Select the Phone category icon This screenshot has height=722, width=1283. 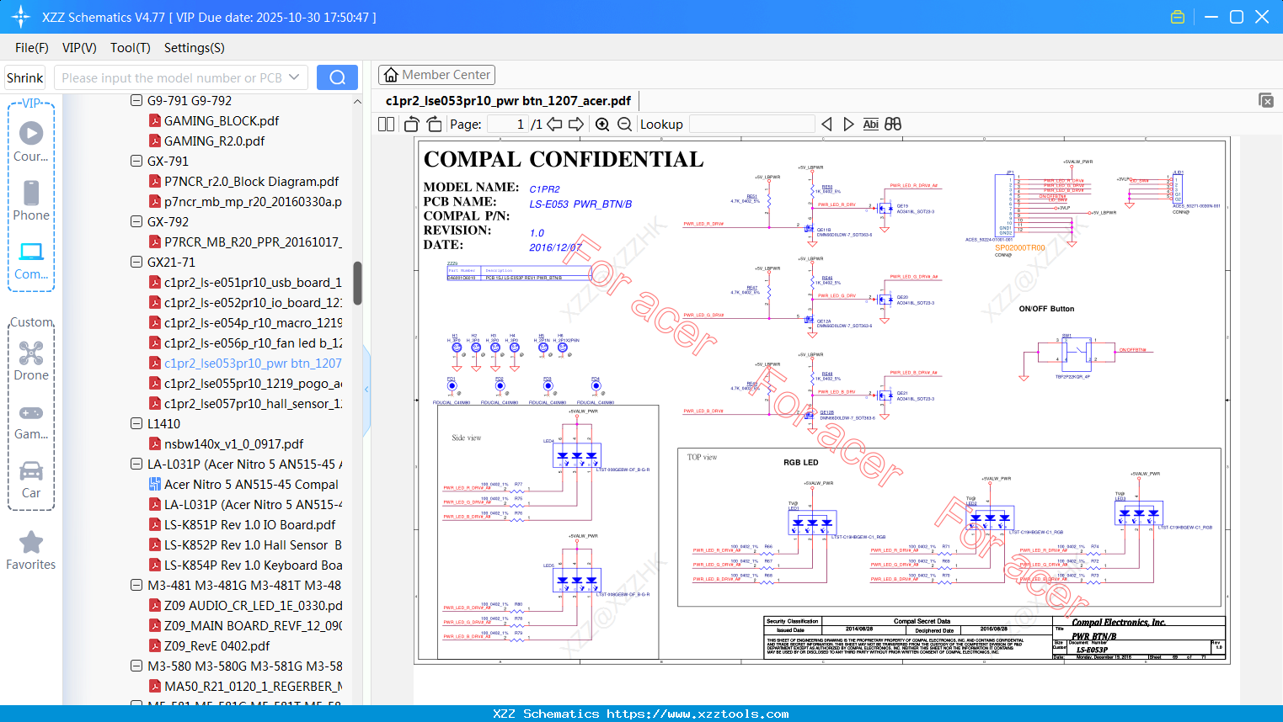31,200
